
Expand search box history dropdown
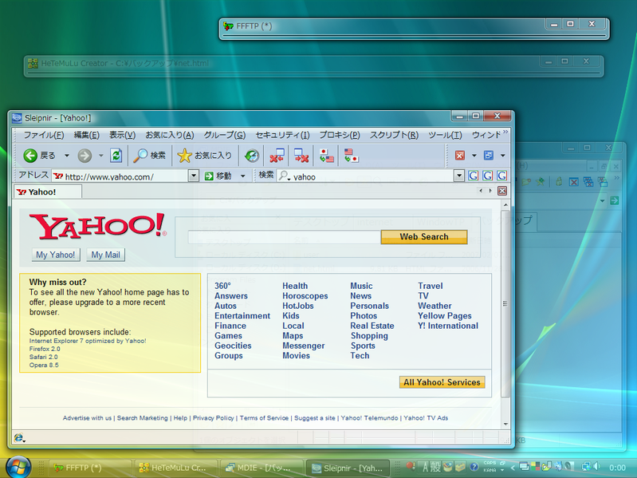point(459,176)
